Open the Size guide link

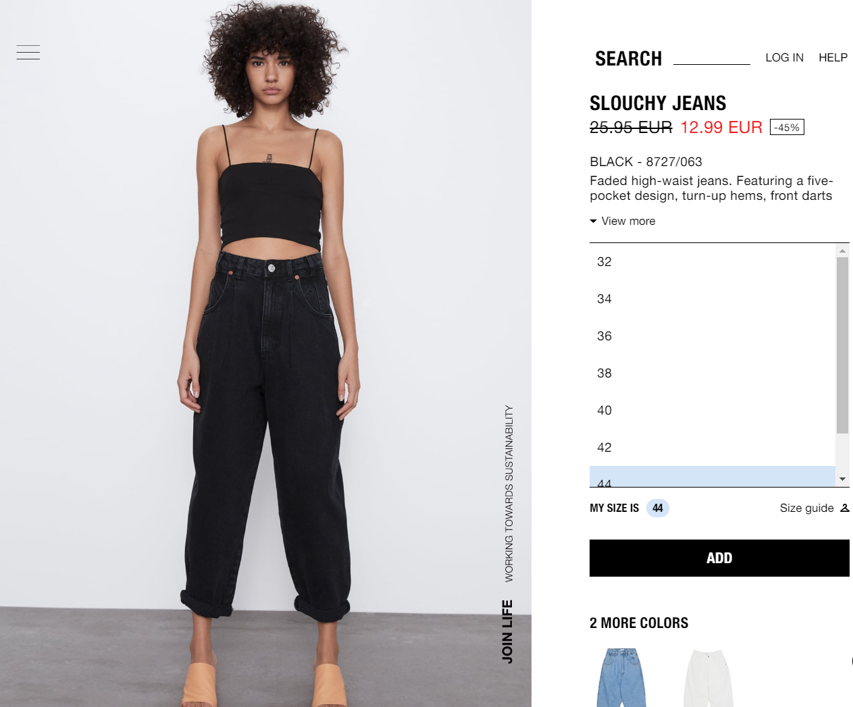[x=806, y=508]
